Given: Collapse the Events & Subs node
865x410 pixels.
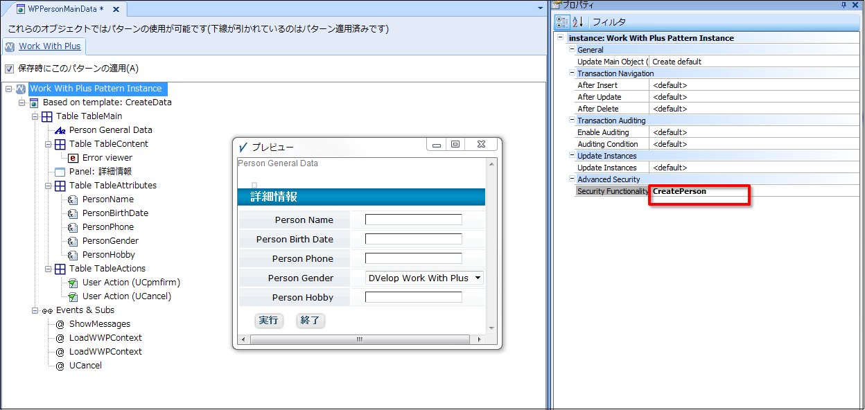Looking at the screenshot, I should (35, 310).
